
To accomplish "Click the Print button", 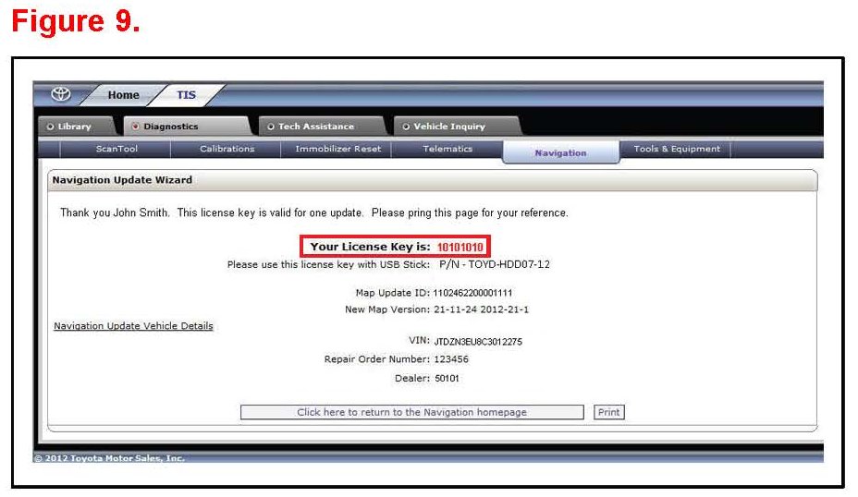I will point(608,412).
